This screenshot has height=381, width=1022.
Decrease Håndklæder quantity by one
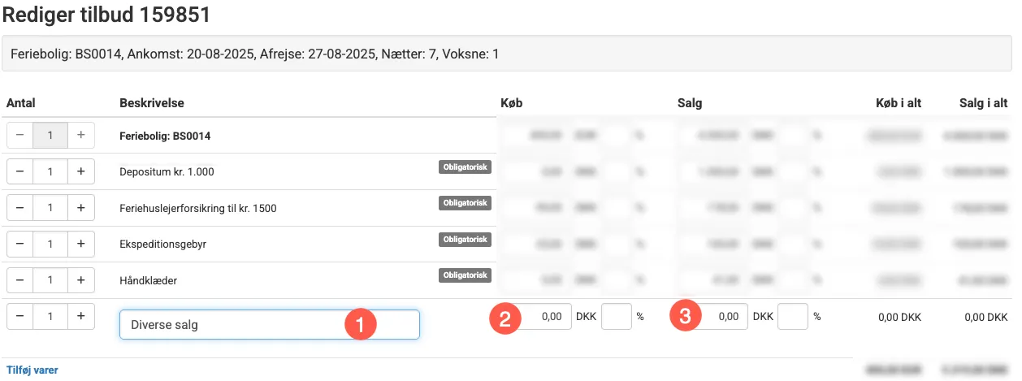coord(20,280)
